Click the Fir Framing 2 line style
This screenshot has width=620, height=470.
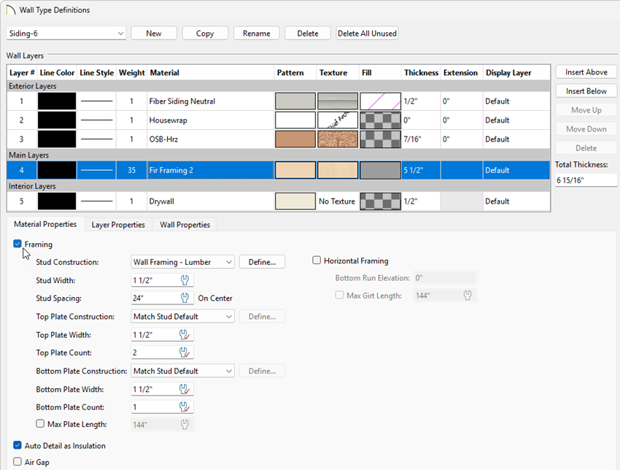(96, 170)
